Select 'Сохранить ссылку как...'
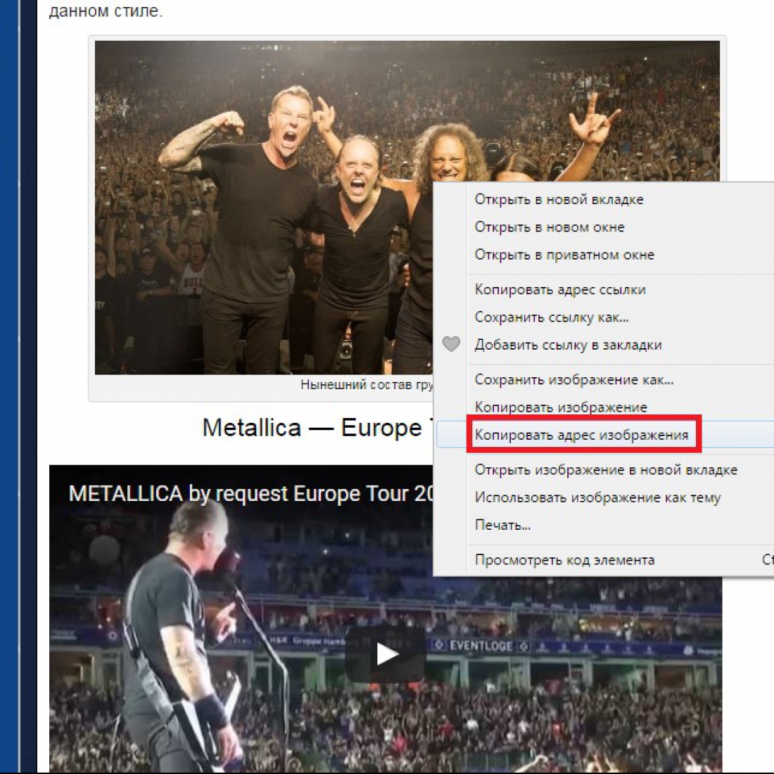Viewport: 774px width, 774px height. [x=552, y=317]
